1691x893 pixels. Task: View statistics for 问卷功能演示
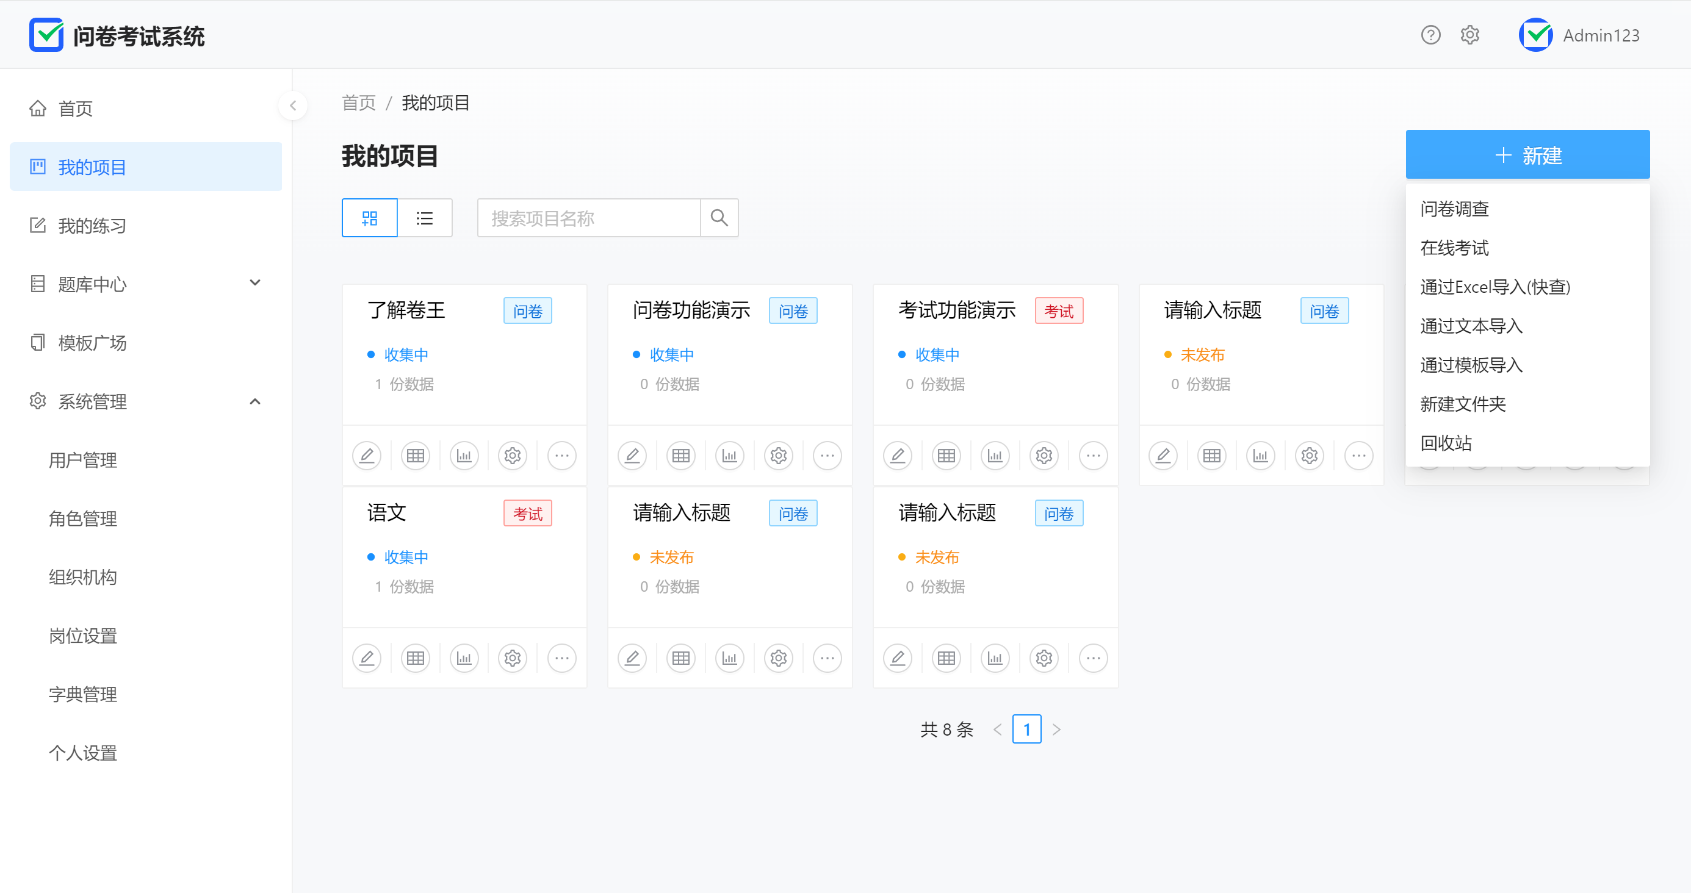point(729,456)
